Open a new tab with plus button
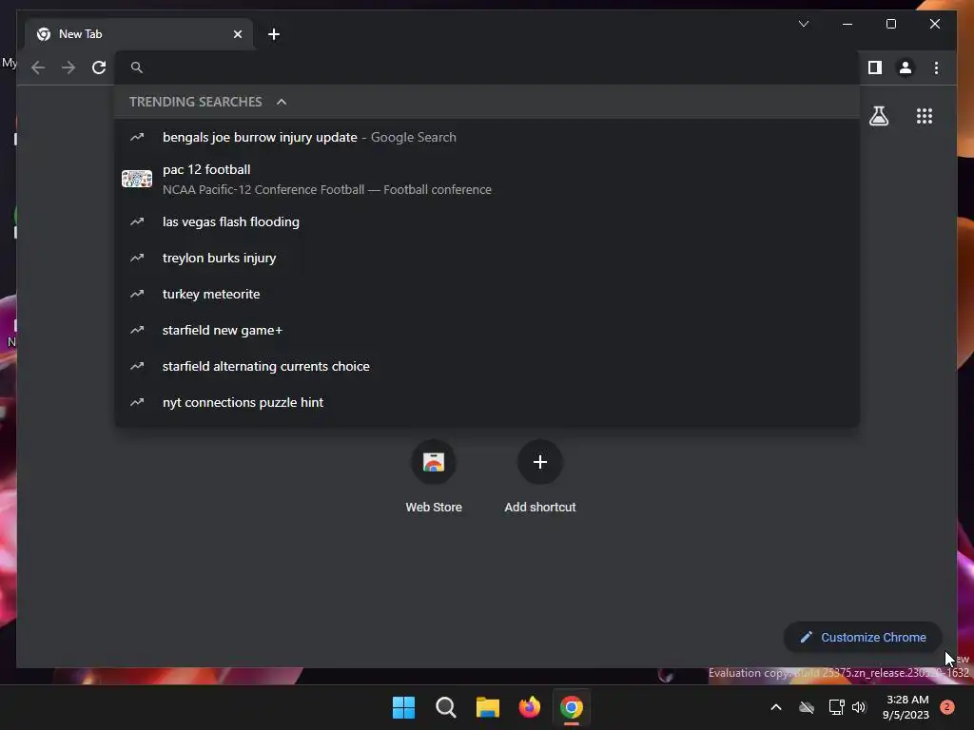 (x=274, y=34)
